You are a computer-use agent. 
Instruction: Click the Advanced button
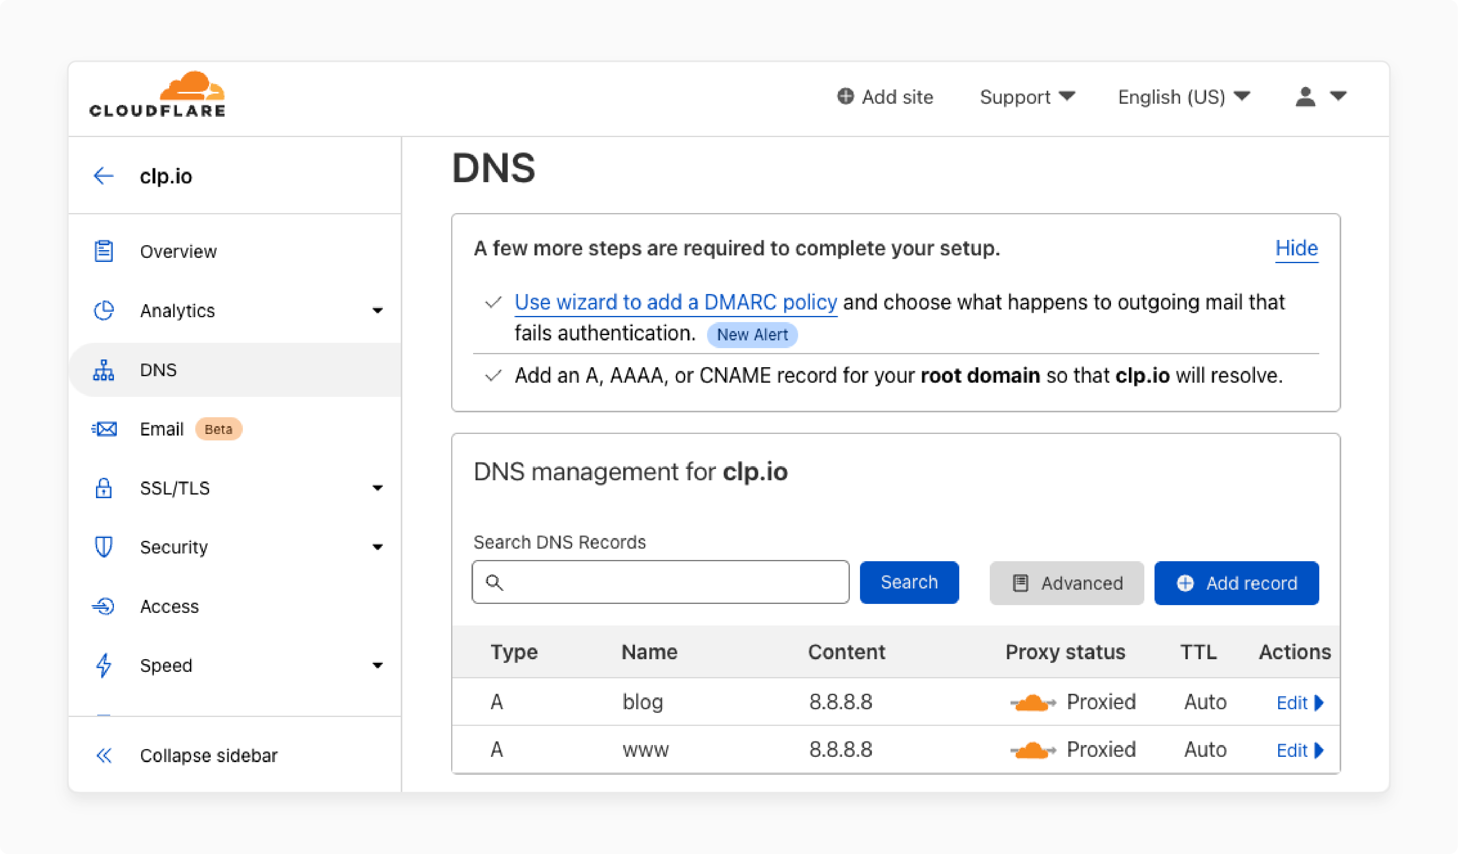point(1066,583)
